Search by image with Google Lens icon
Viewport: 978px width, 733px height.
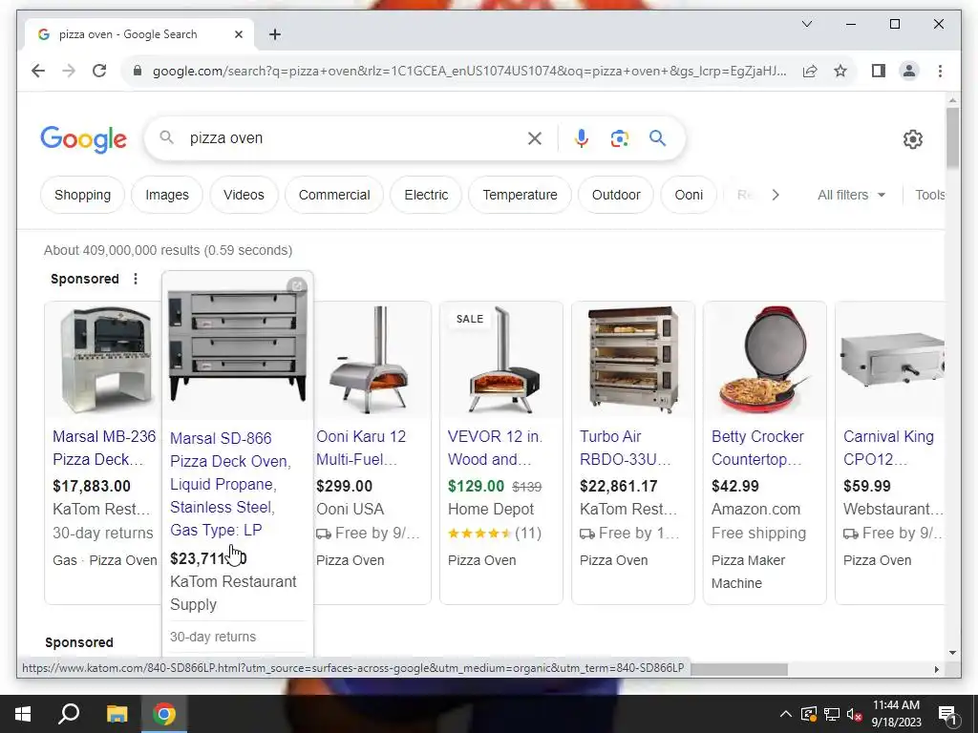point(619,138)
